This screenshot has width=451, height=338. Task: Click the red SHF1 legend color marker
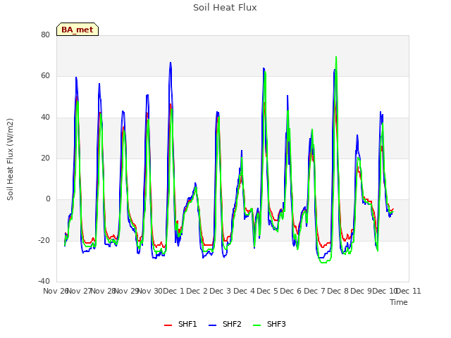point(168,325)
